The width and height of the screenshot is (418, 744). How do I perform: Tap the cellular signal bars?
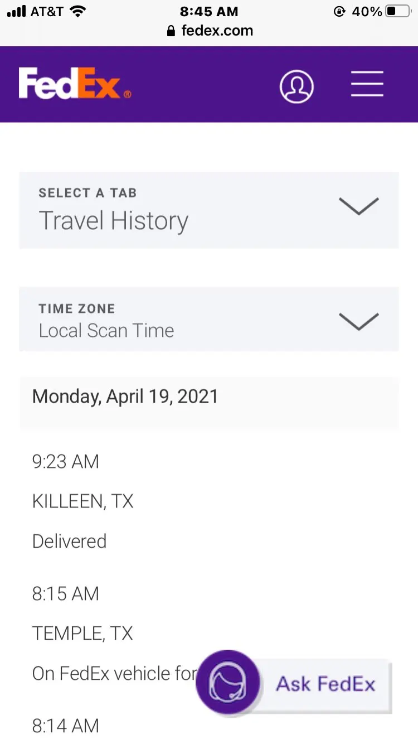point(17,11)
